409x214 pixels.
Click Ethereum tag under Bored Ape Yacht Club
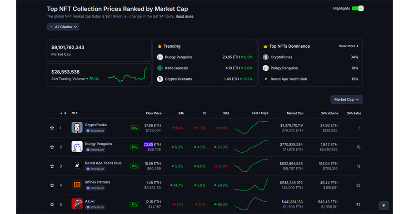[x=95, y=169]
